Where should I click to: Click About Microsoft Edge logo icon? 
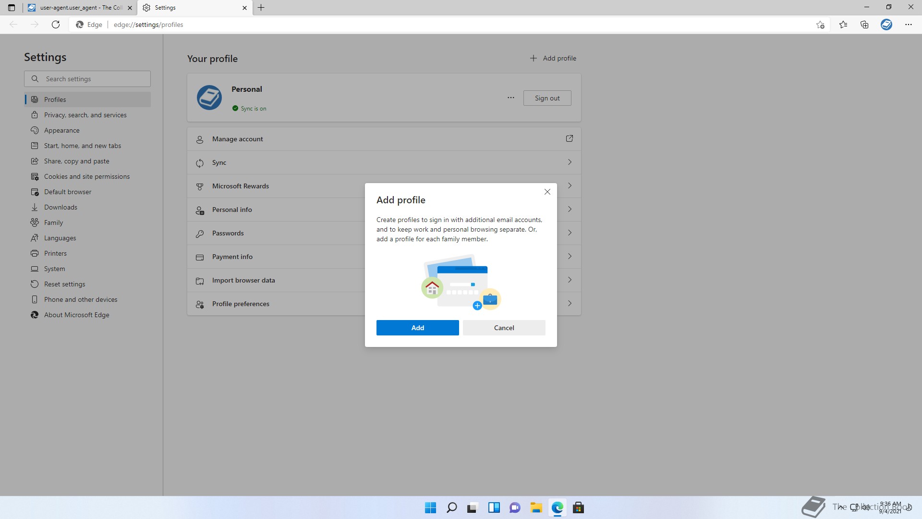coord(35,315)
